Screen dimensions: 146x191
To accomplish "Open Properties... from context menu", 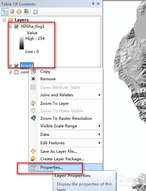I will coord(66,167).
